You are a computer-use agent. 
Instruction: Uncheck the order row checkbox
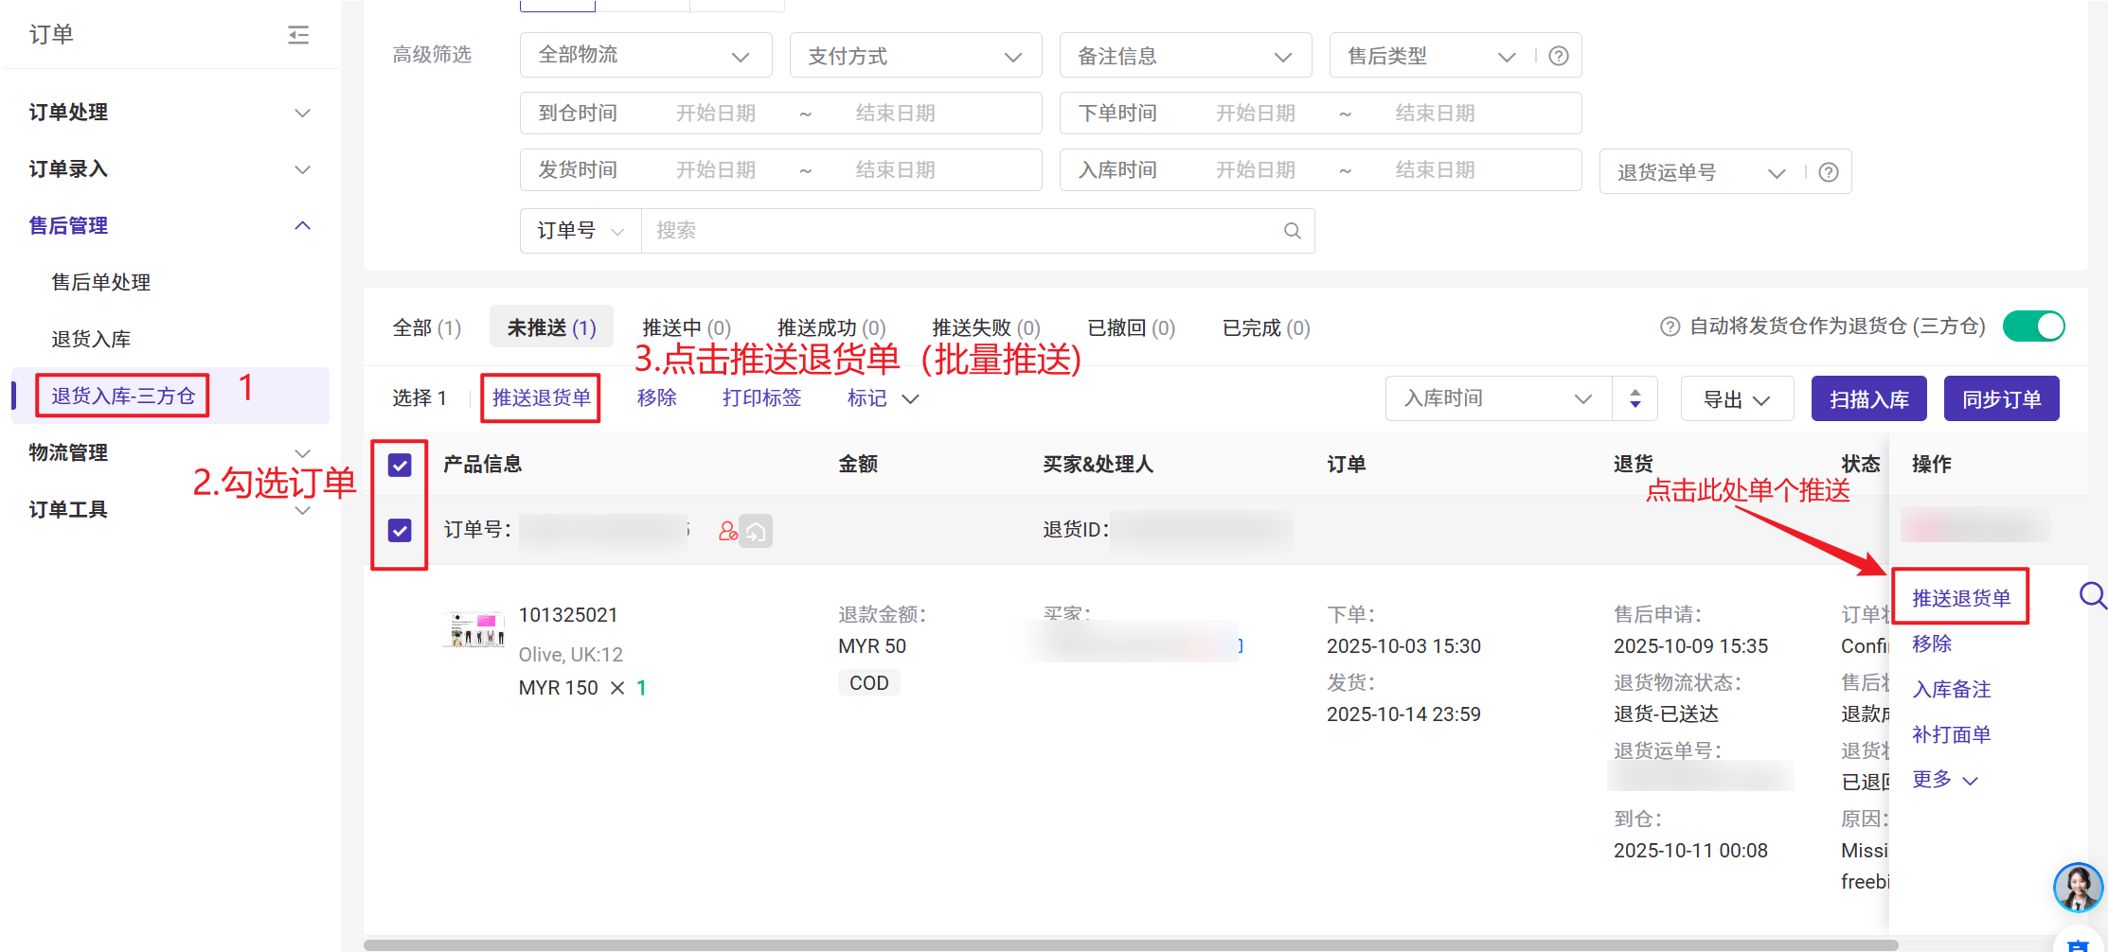[400, 530]
